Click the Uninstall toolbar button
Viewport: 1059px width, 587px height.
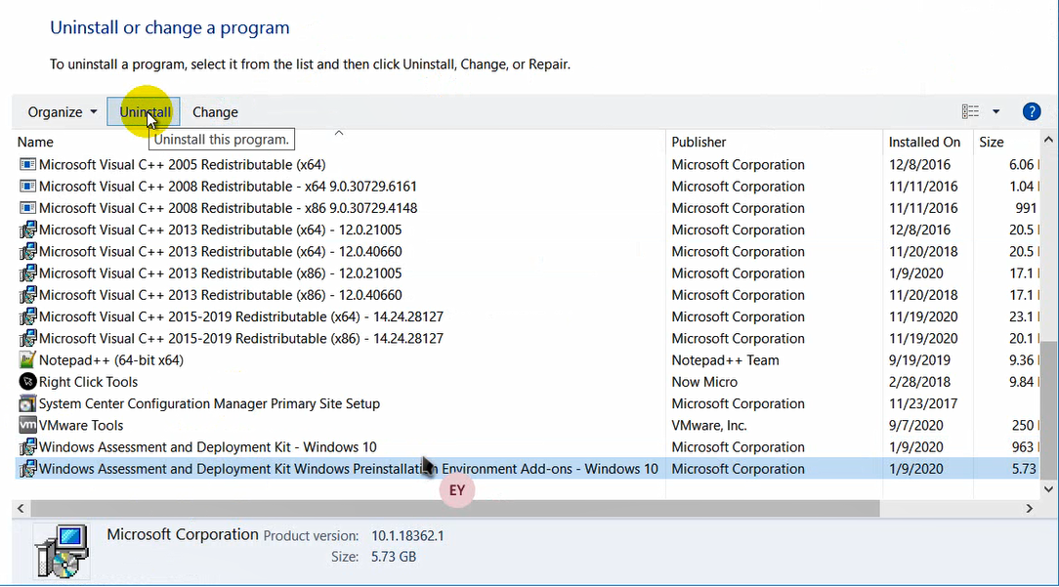[144, 112]
